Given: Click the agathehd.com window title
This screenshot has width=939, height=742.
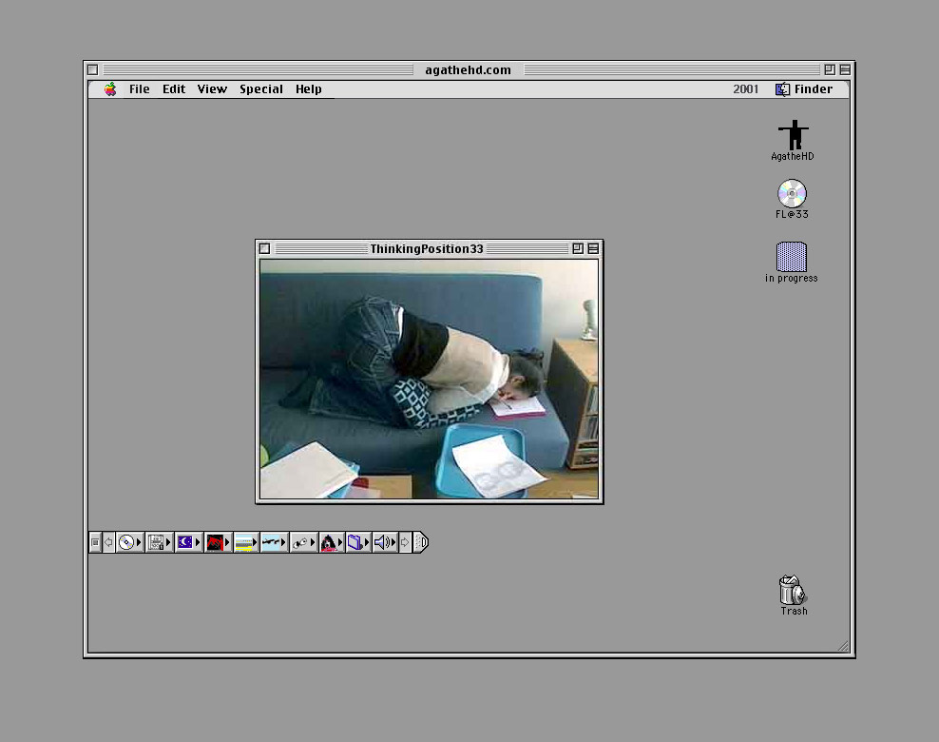Looking at the screenshot, I should click(469, 70).
